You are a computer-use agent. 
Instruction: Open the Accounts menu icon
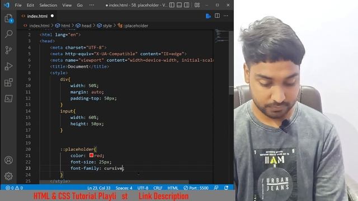8,160
